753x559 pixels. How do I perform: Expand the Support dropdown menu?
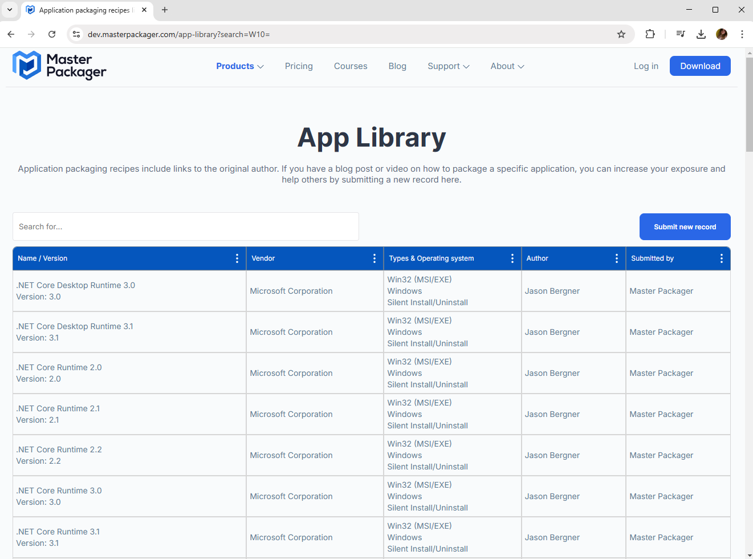(x=448, y=66)
